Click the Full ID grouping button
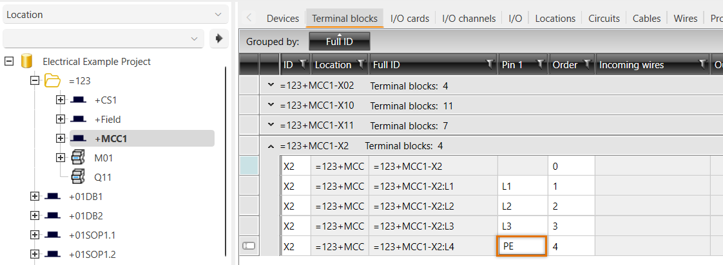 point(340,42)
